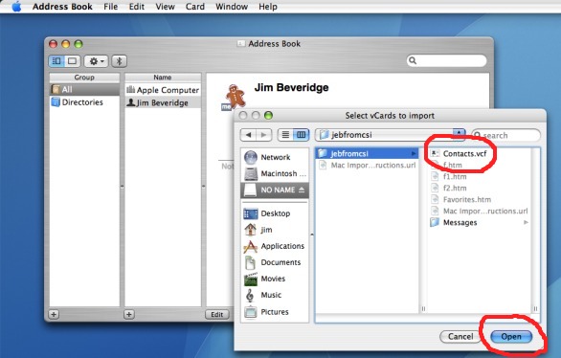Select the Jim Beveridge contact
Image resolution: width=561 pixels, height=358 pixels.
click(163, 103)
